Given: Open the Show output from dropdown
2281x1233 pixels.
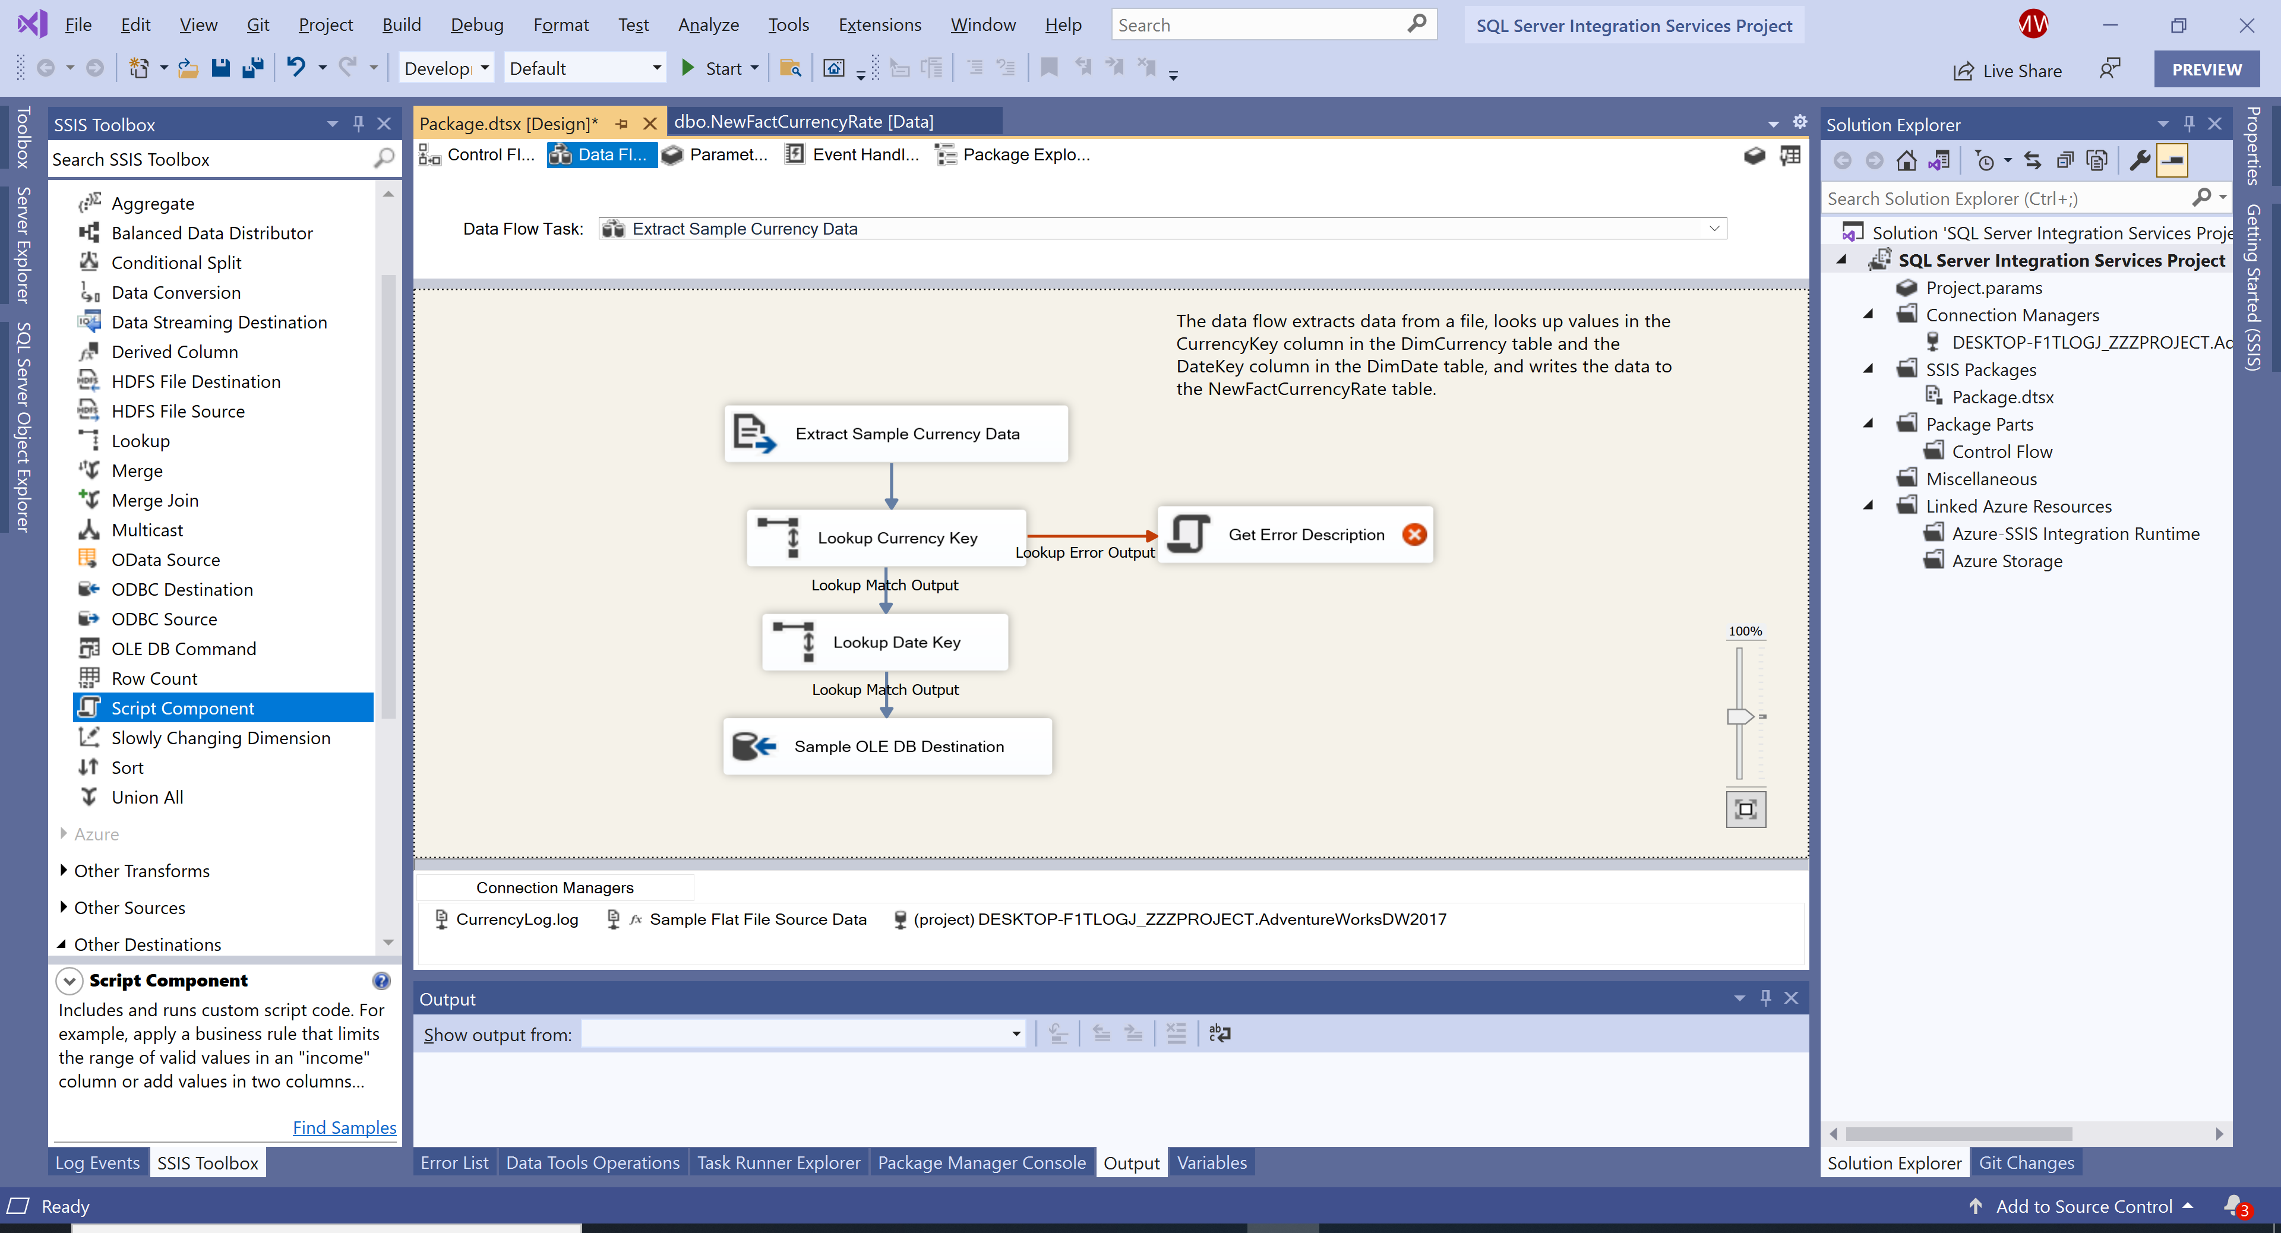Looking at the screenshot, I should pos(1016,1034).
